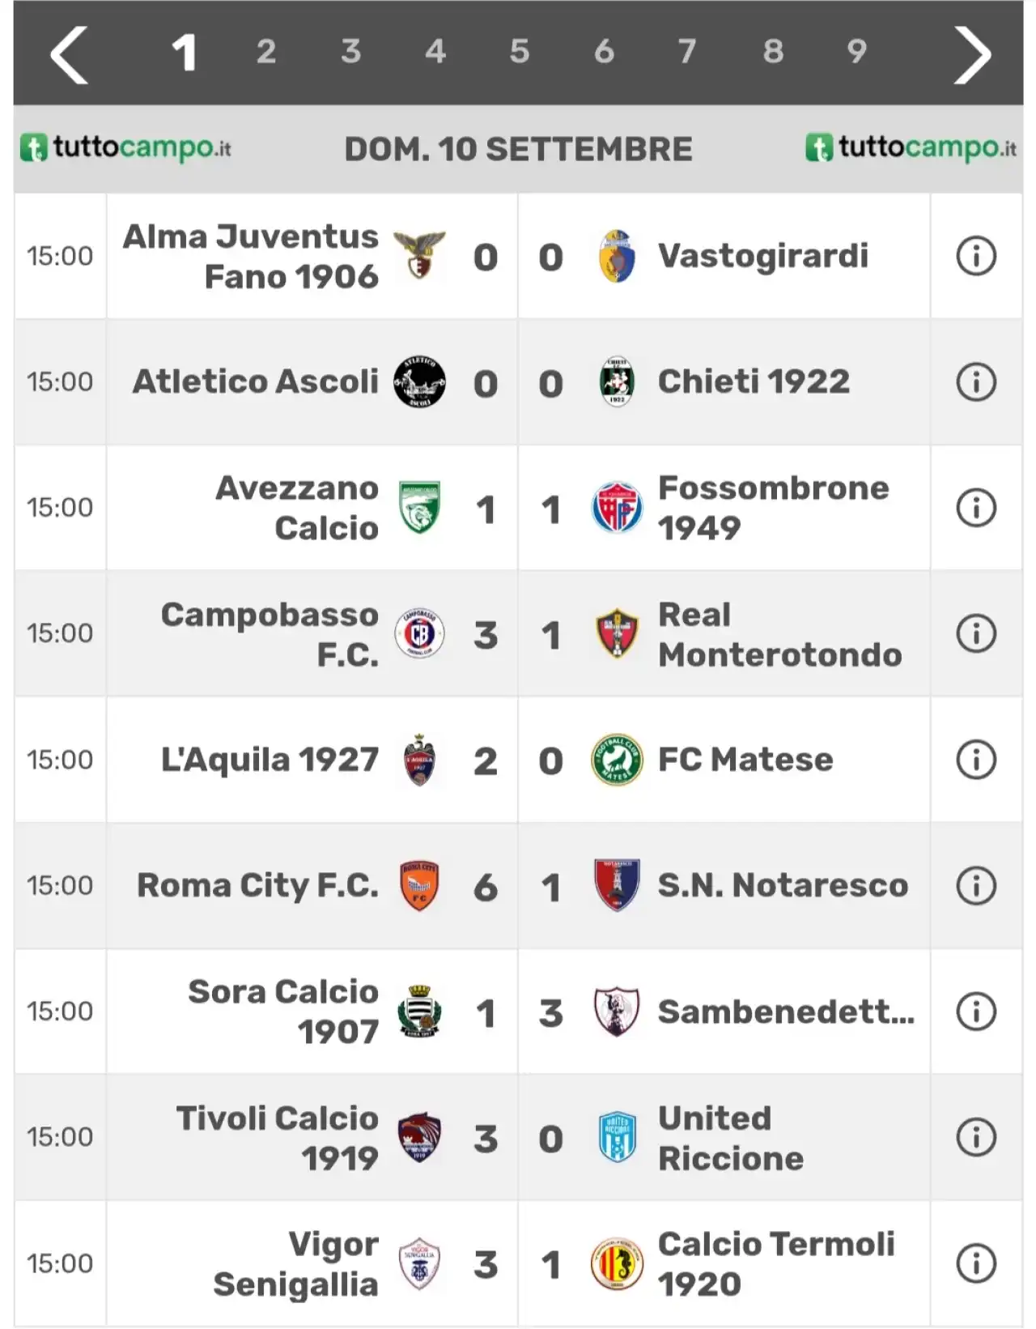
Task: Click the Sora Calcio 1907 score row
Action: pos(518,1012)
